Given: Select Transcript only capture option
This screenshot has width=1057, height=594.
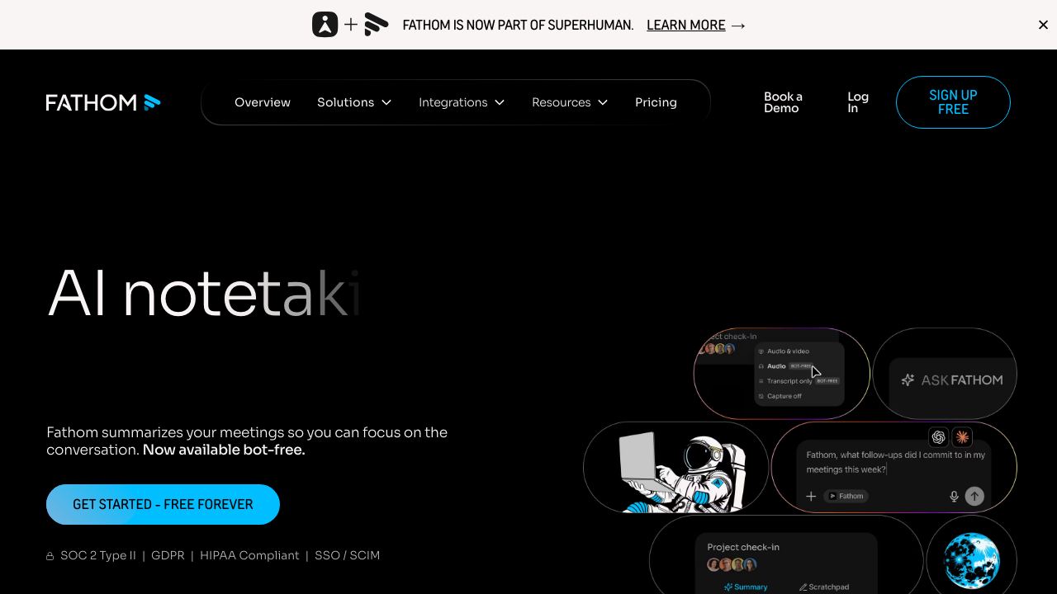Looking at the screenshot, I should coord(798,381).
